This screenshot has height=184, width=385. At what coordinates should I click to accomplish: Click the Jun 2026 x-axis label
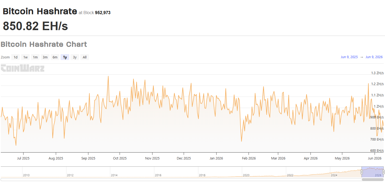[374, 158]
